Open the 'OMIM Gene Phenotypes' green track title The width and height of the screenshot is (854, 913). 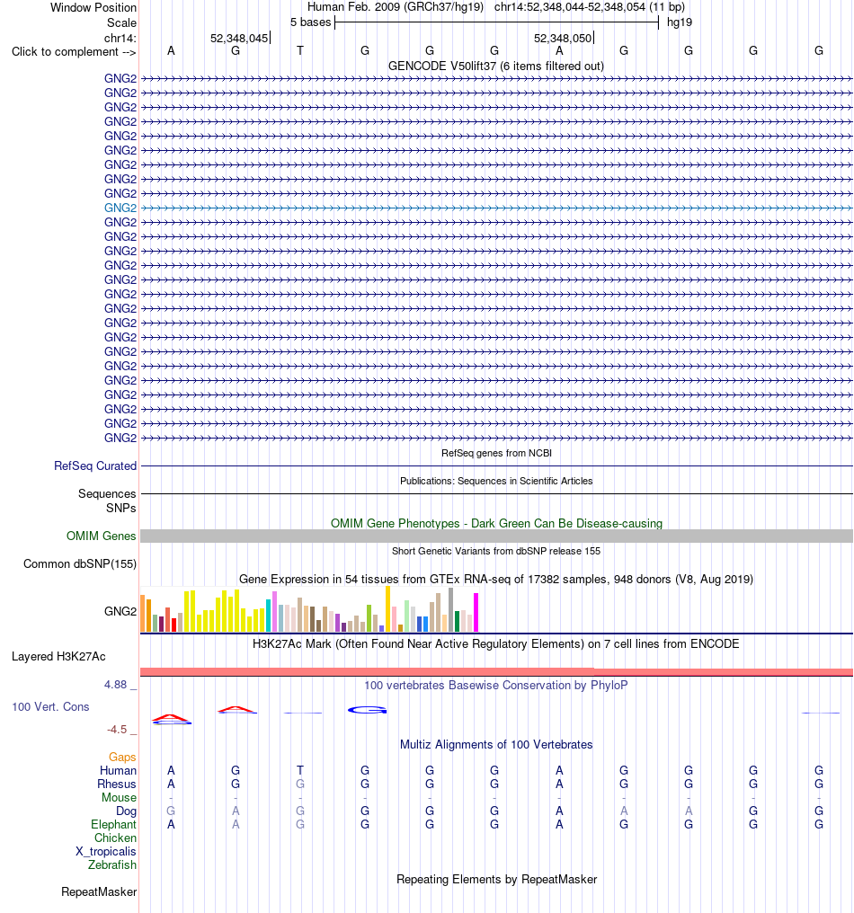496,524
